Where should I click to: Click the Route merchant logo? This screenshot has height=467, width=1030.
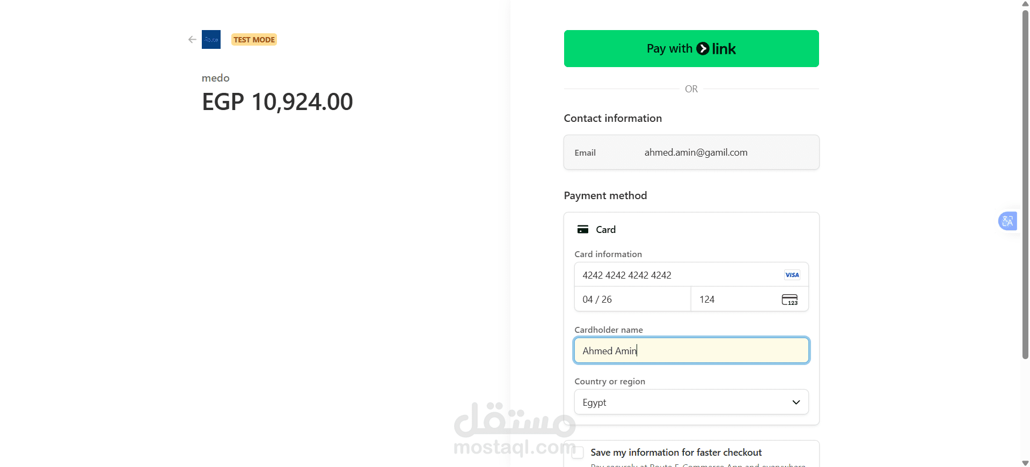coord(211,40)
